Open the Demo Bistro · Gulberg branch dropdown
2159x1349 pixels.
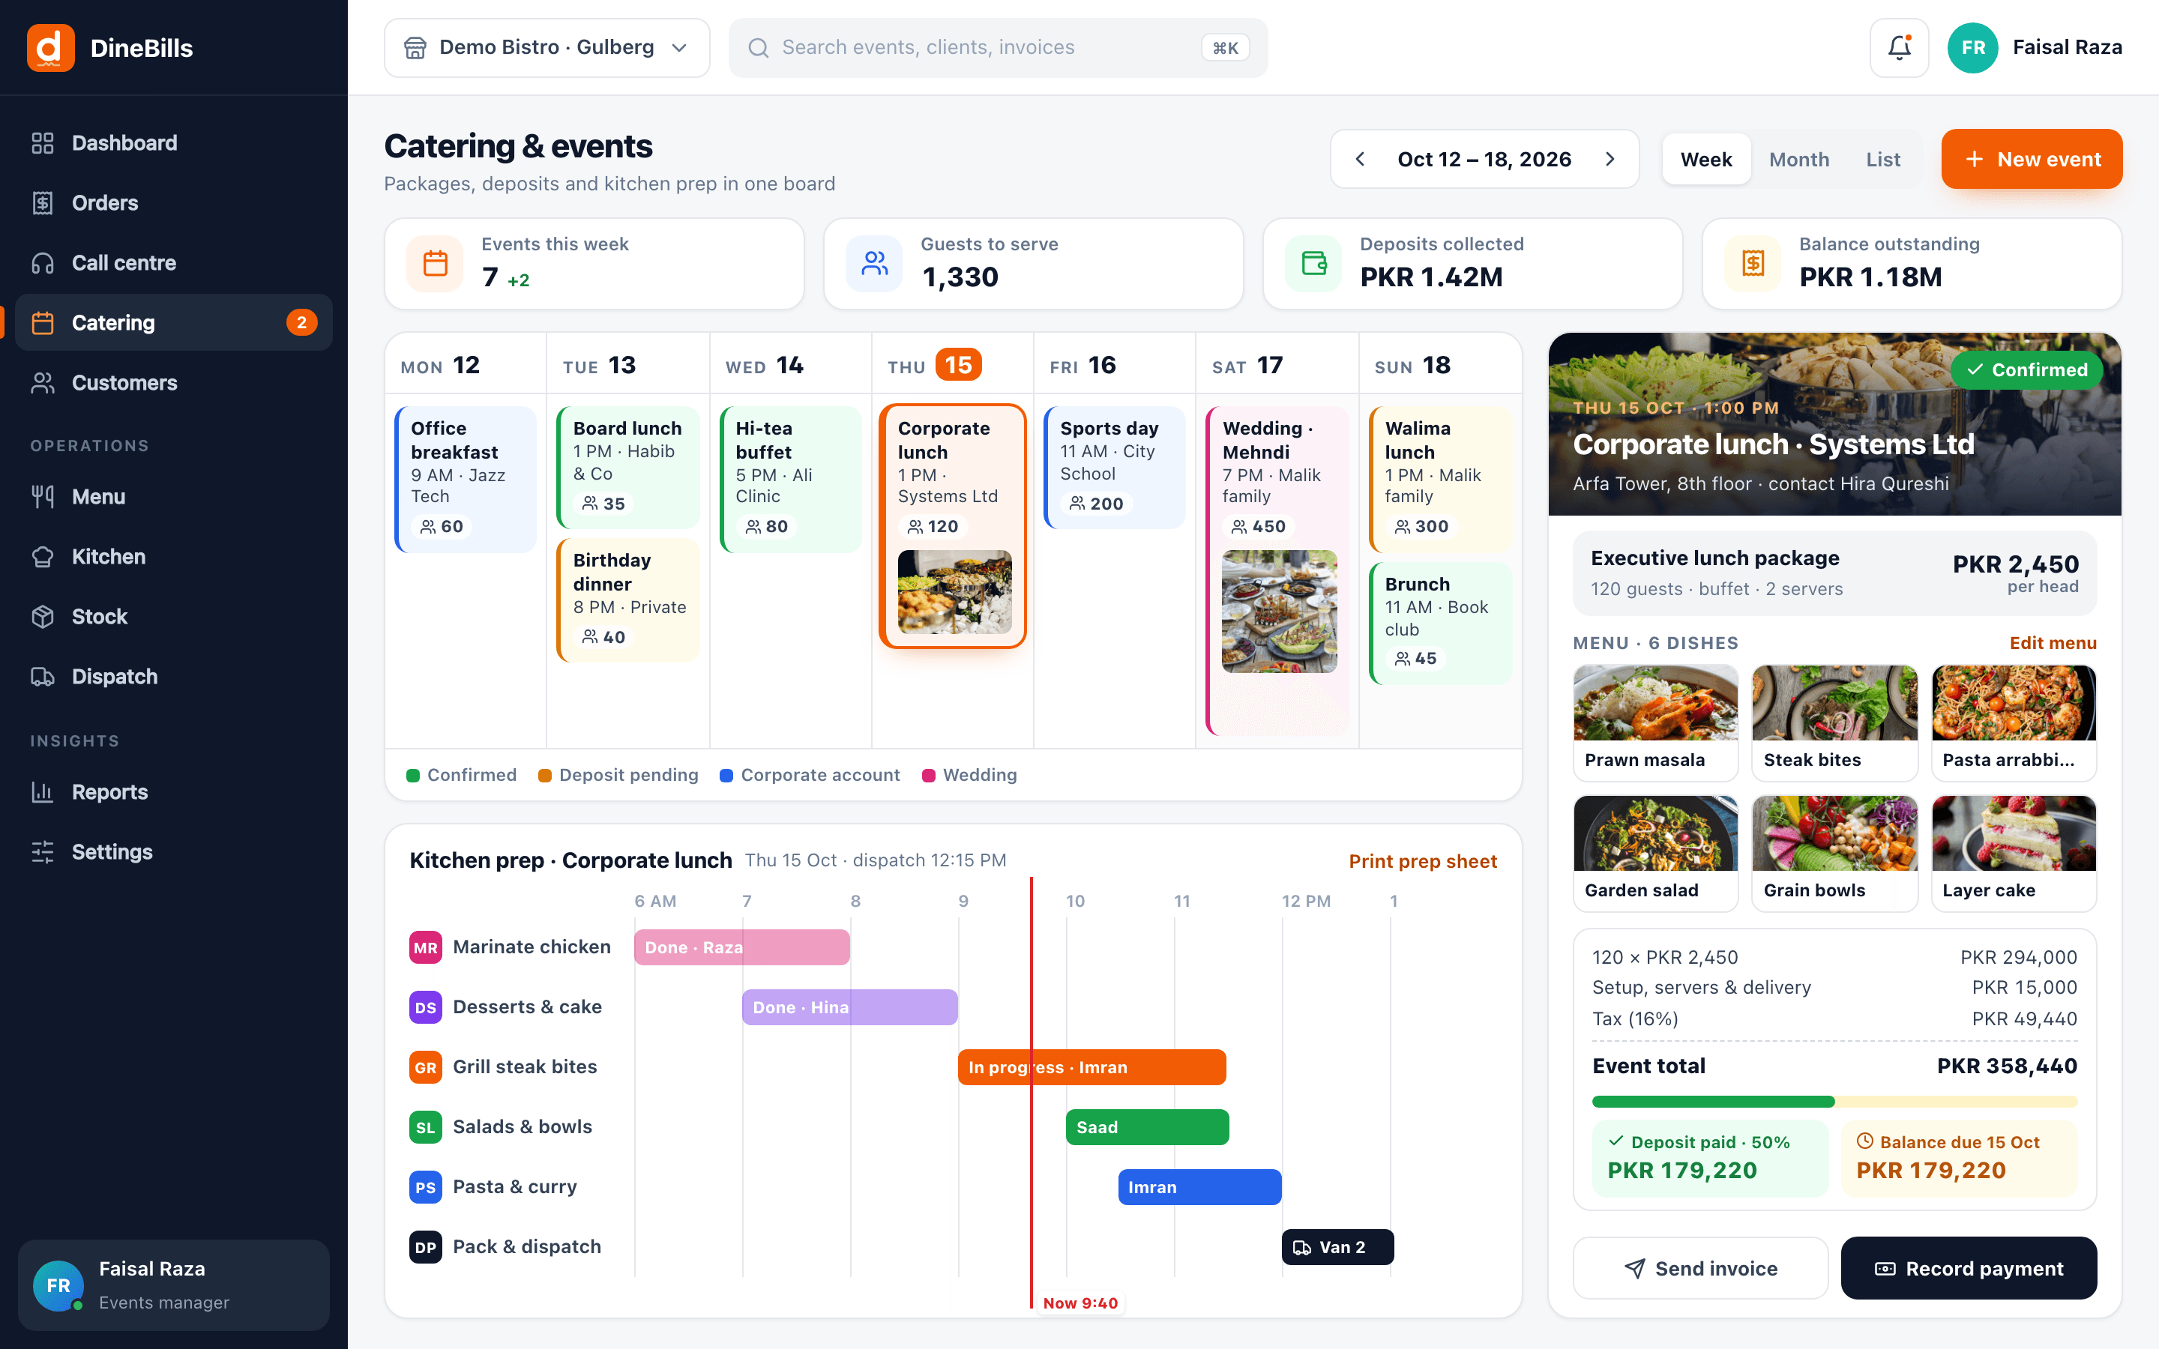click(547, 47)
